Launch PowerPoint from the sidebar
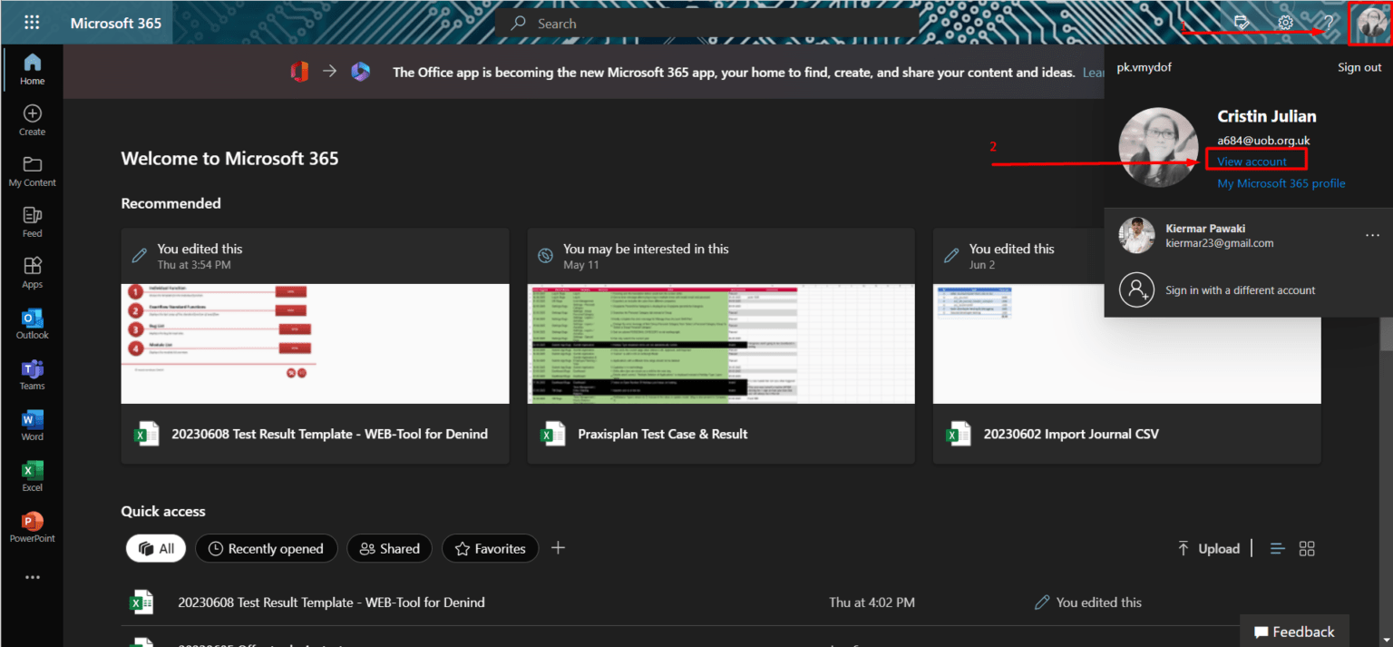This screenshot has width=1393, height=647. coord(32,527)
